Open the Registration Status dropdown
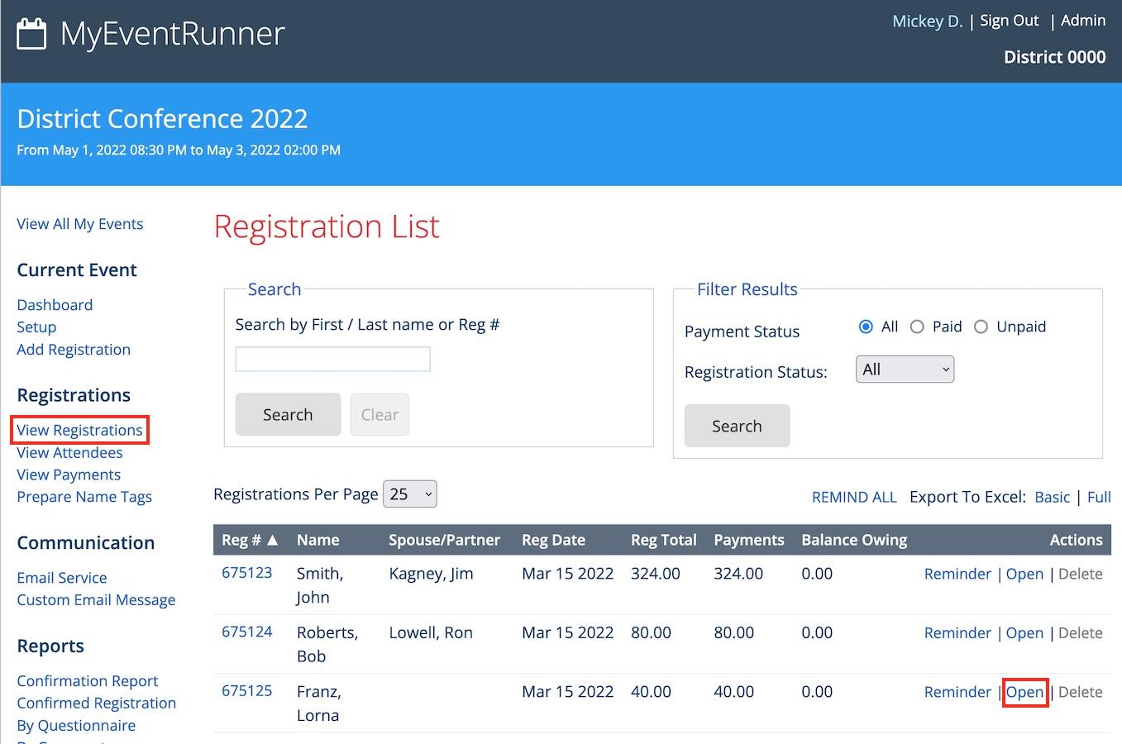This screenshot has width=1122, height=744. [x=905, y=370]
